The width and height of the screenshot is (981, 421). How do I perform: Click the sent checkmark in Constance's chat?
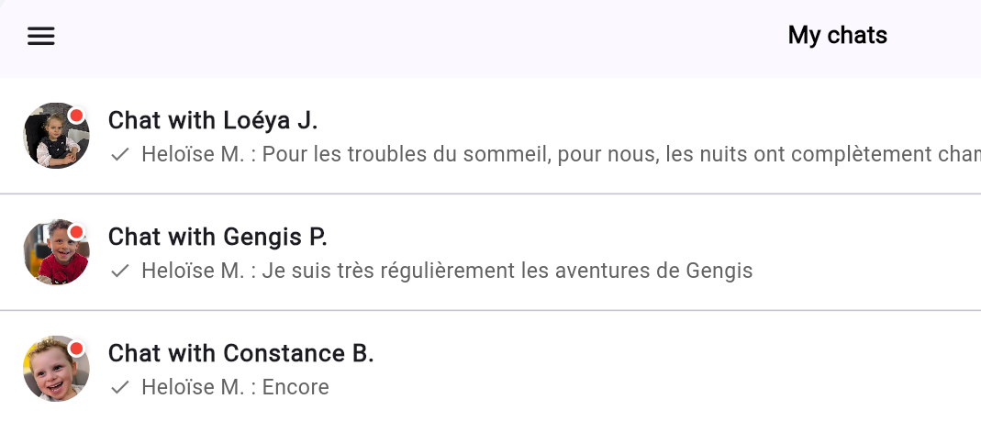[119, 388]
